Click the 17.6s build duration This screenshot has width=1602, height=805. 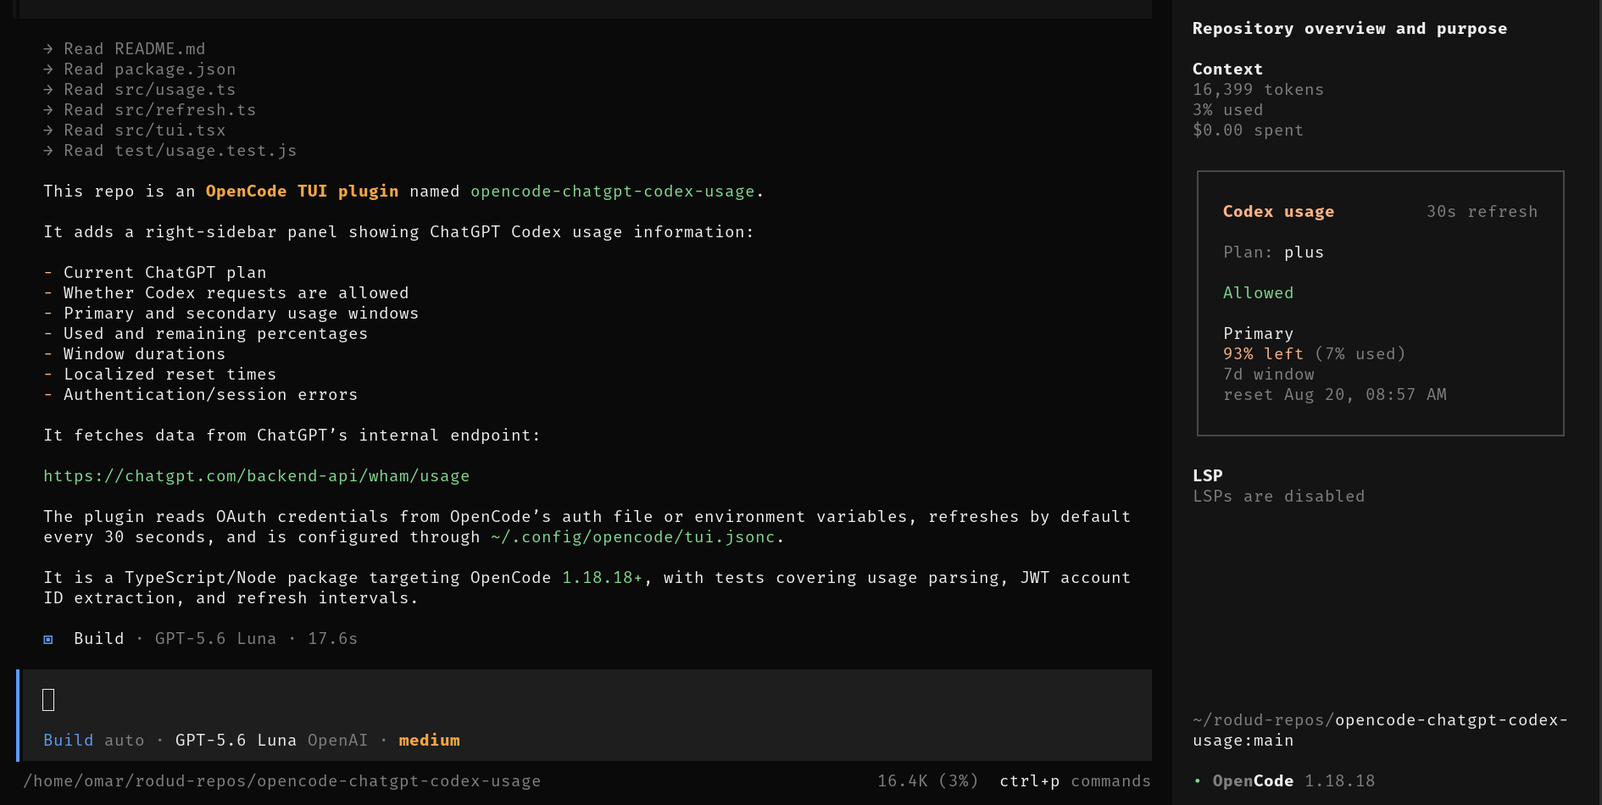332,639
